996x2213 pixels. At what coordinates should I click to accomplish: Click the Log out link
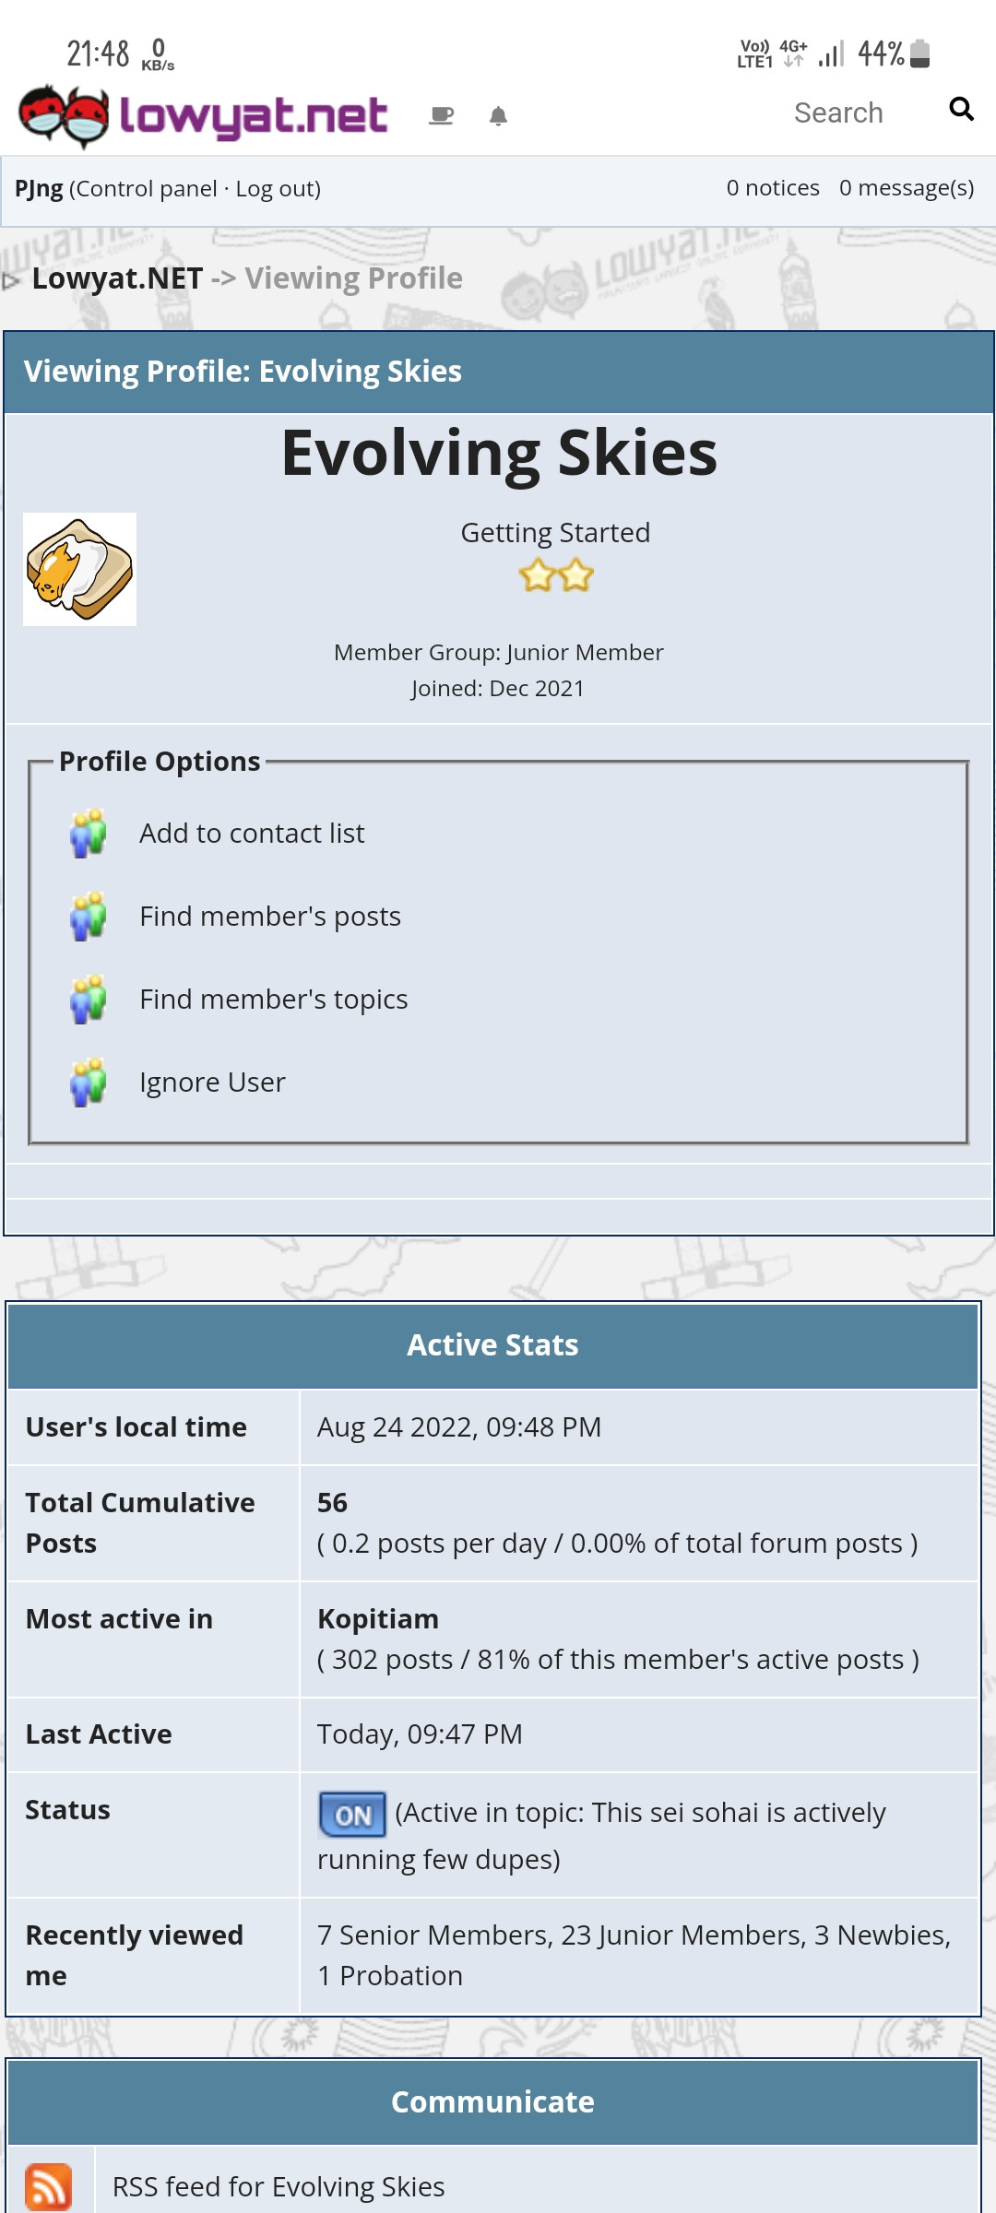pos(275,189)
